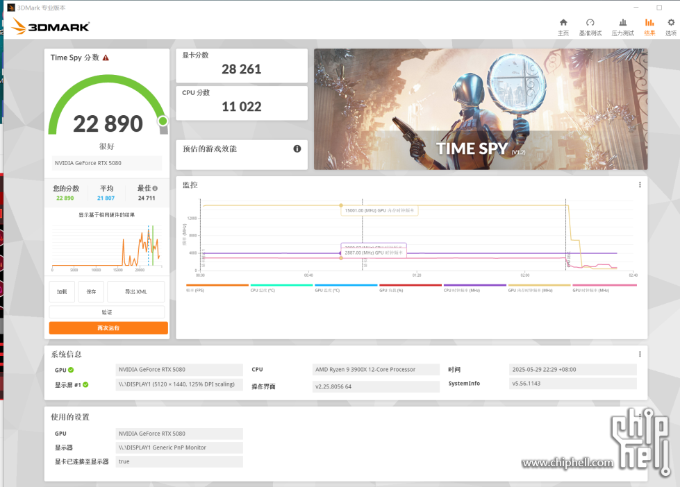This screenshot has width=680, height=487.
Task: Click the 验证 button
Action: pyautogui.click(x=107, y=312)
